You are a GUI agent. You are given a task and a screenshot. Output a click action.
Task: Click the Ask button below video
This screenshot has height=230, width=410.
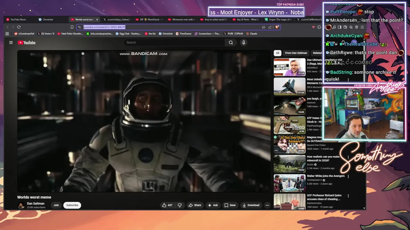tap(213, 205)
